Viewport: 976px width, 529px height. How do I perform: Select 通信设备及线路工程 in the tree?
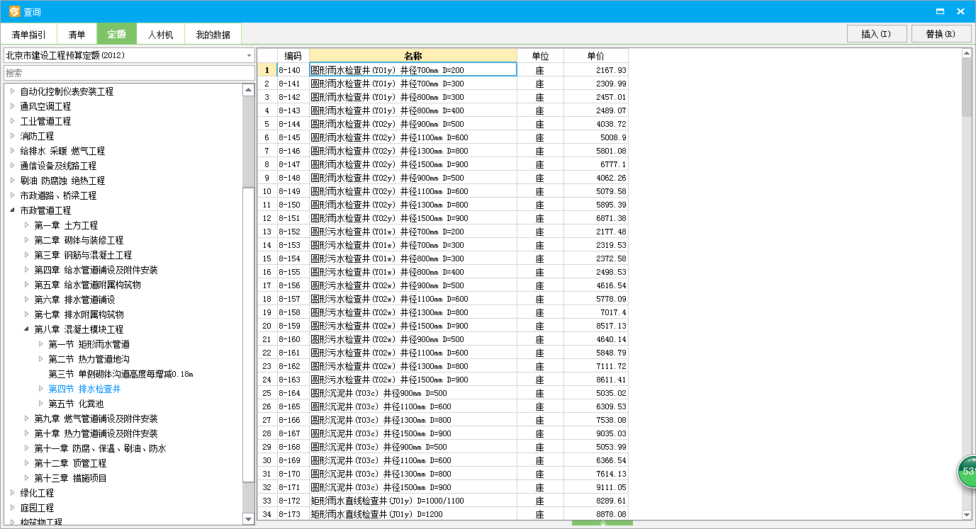(58, 166)
